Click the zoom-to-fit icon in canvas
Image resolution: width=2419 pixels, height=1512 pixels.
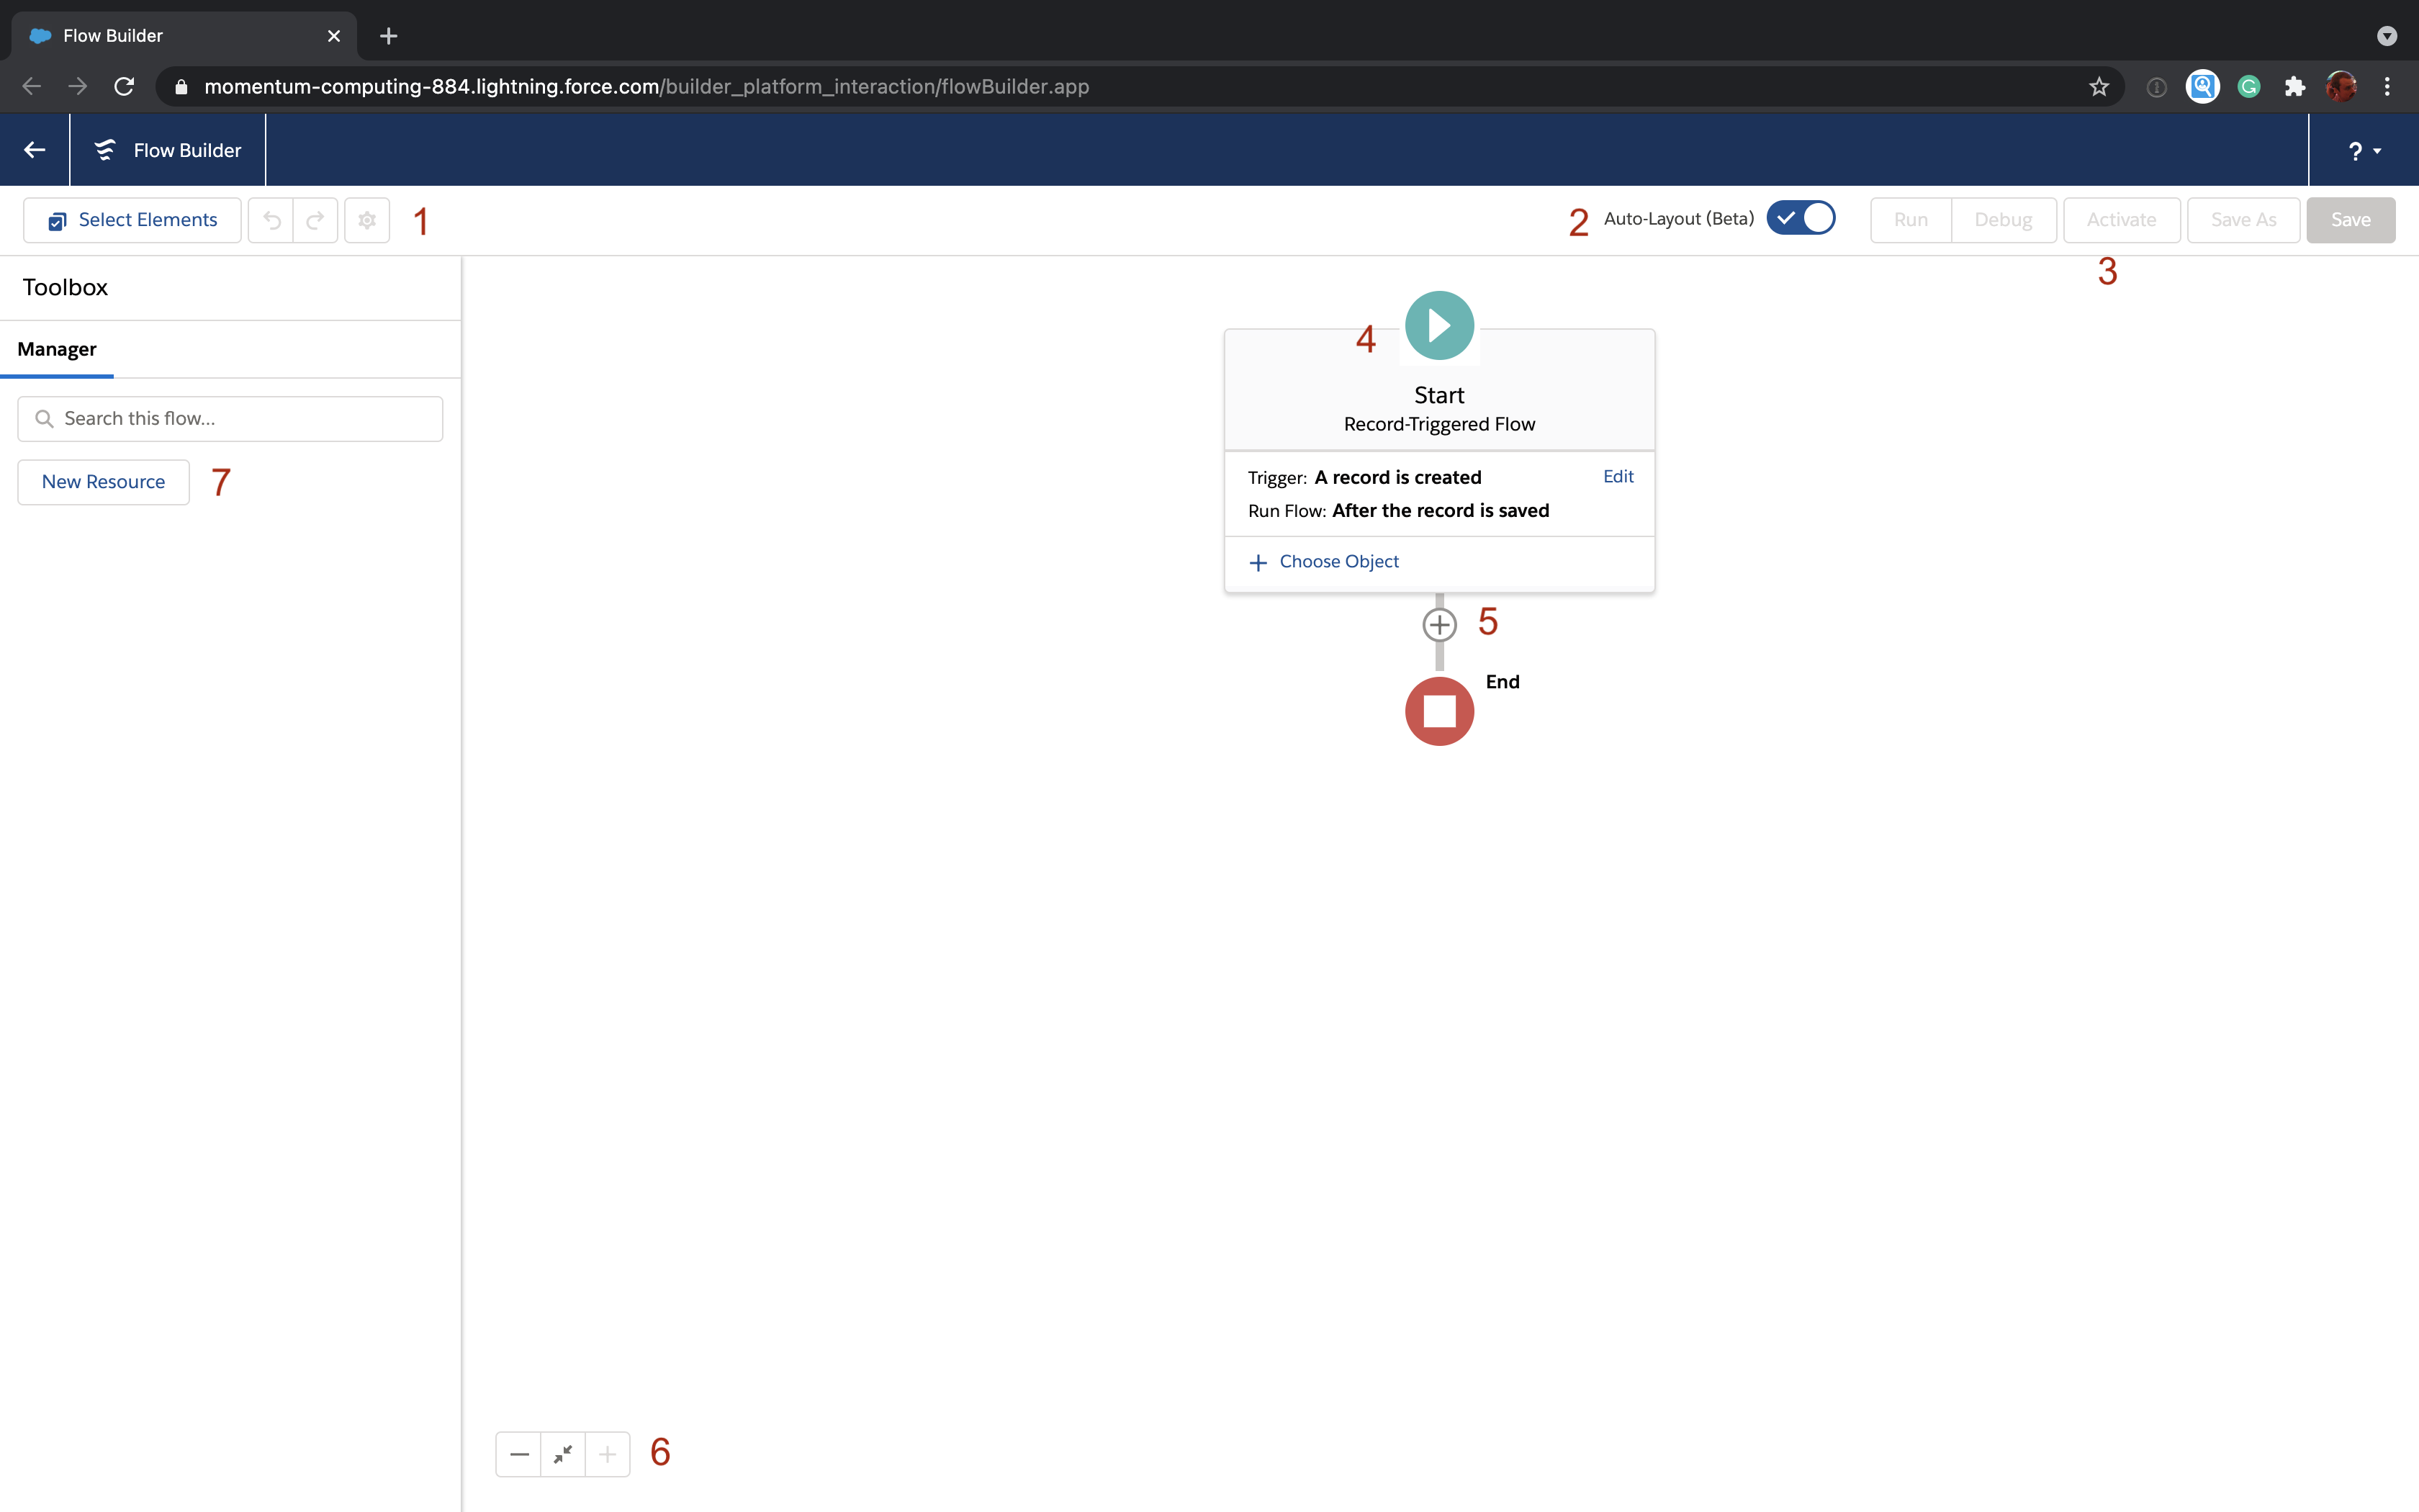(x=562, y=1453)
